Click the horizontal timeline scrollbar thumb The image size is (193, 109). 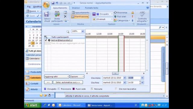tap(115, 73)
